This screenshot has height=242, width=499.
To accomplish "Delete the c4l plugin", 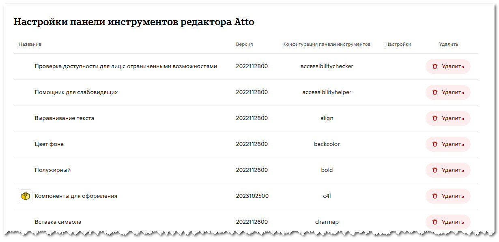I will [448, 196].
